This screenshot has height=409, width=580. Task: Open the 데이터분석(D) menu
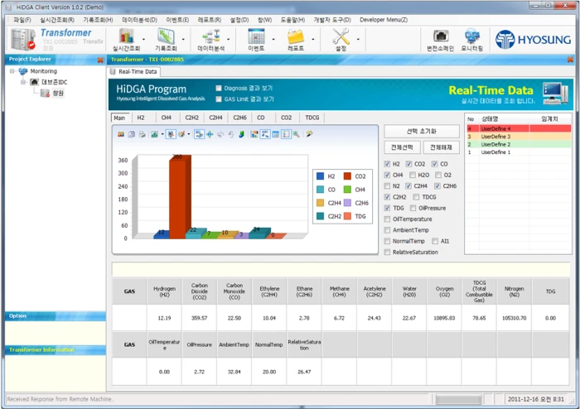[x=139, y=20]
